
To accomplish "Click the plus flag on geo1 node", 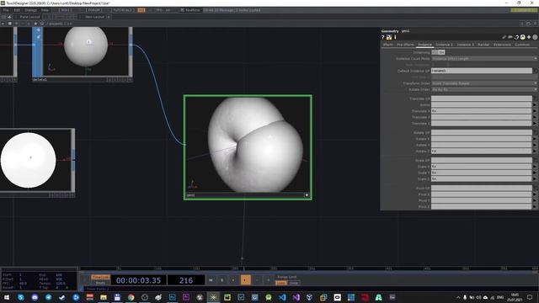I will [307, 195].
